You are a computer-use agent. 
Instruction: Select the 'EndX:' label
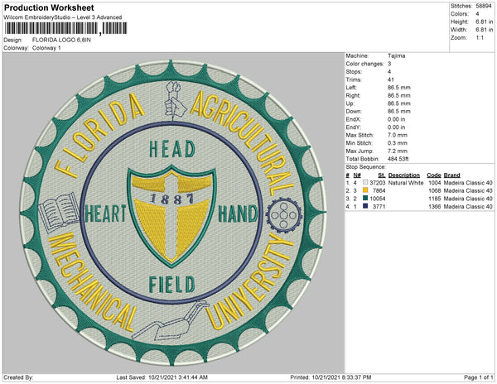click(354, 119)
